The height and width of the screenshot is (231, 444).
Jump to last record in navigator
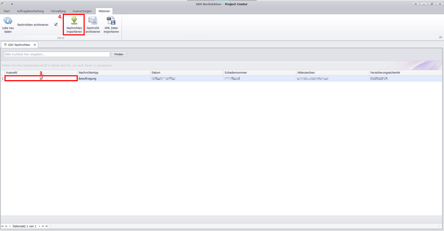[46, 226]
